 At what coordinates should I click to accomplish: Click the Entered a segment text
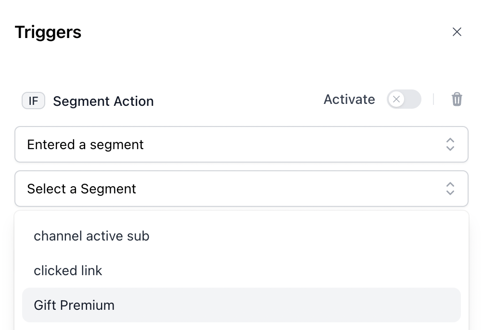pos(85,144)
